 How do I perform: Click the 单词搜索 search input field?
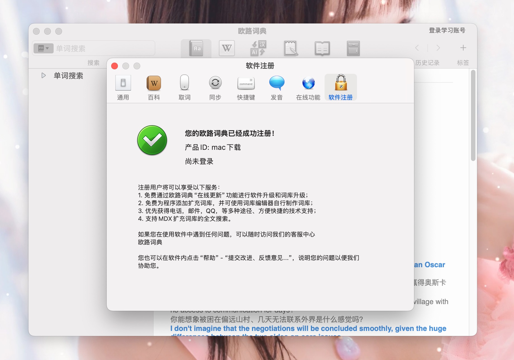click(x=103, y=48)
